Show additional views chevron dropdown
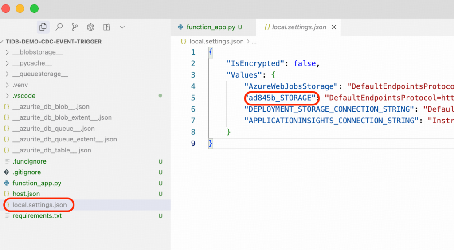Image resolution: width=454 pixels, height=250 pixels. click(122, 27)
